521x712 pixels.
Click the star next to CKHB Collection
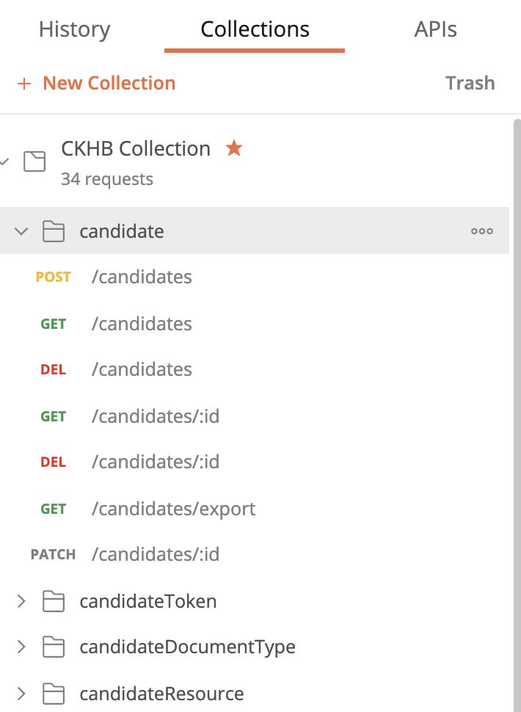[x=233, y=148]
